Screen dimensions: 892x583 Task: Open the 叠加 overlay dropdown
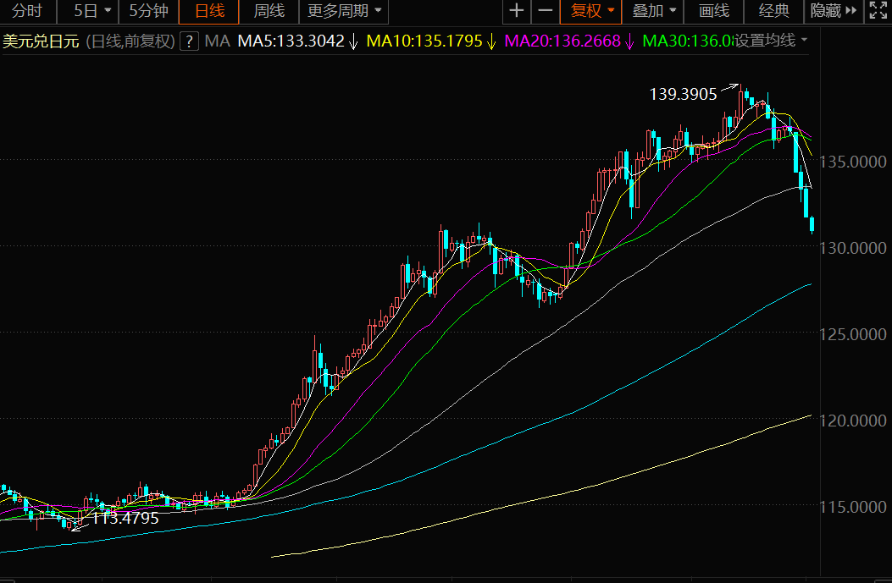[653, 11]
